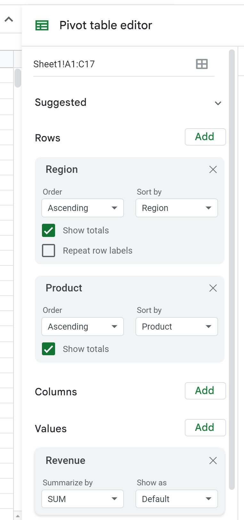Click the Sheet1!A1:C17 data range field
Viewport: 244px width, 520px height.
(x=124, y=64)
